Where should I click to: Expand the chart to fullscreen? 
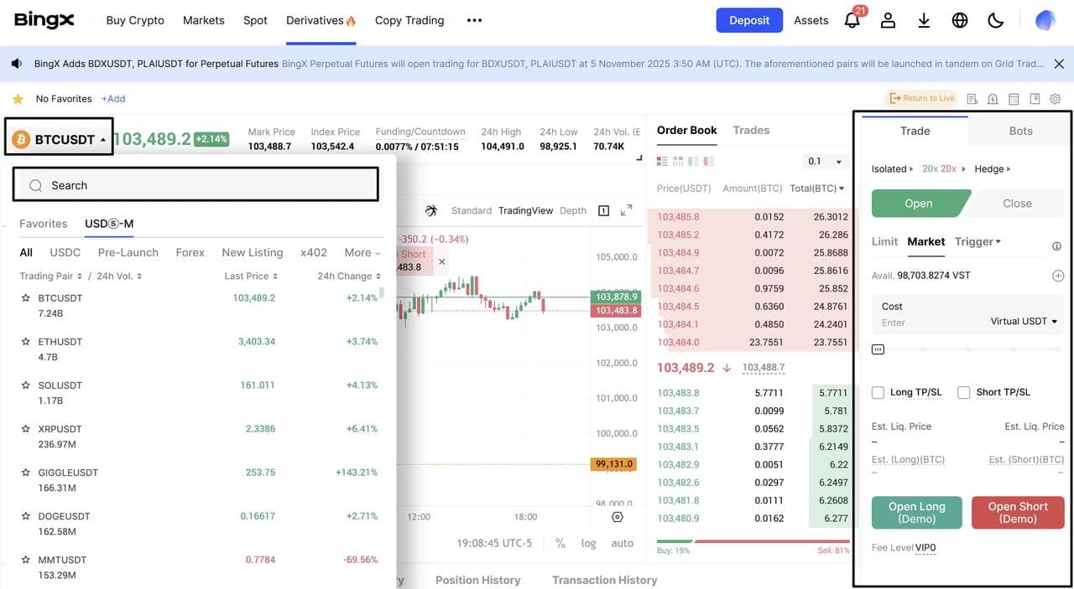[626, 210]
